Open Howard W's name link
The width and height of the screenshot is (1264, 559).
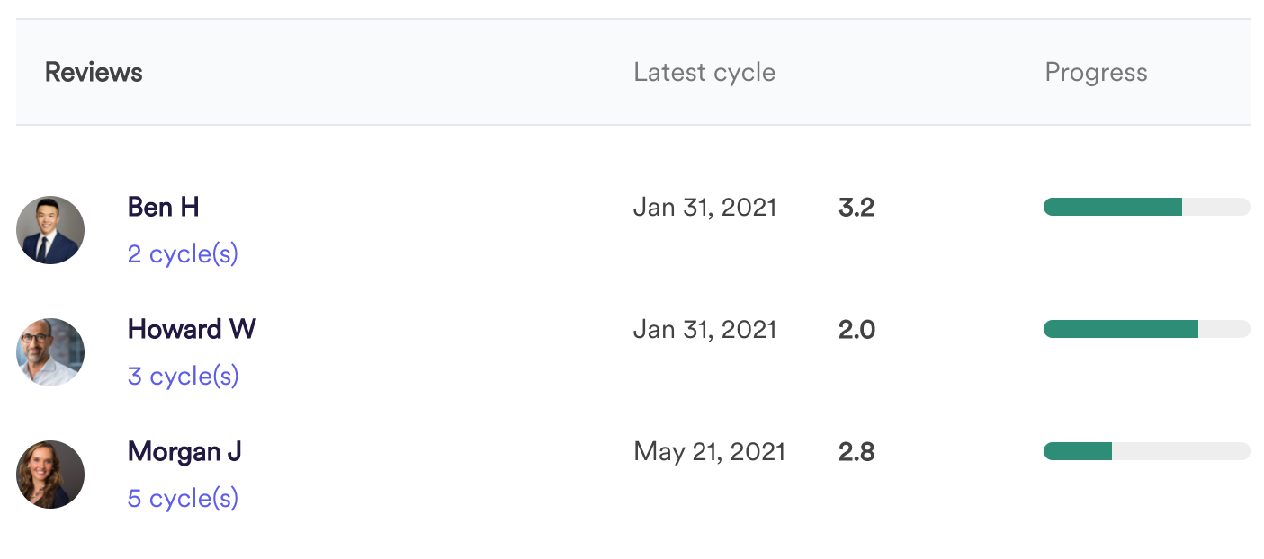(192, 329)
